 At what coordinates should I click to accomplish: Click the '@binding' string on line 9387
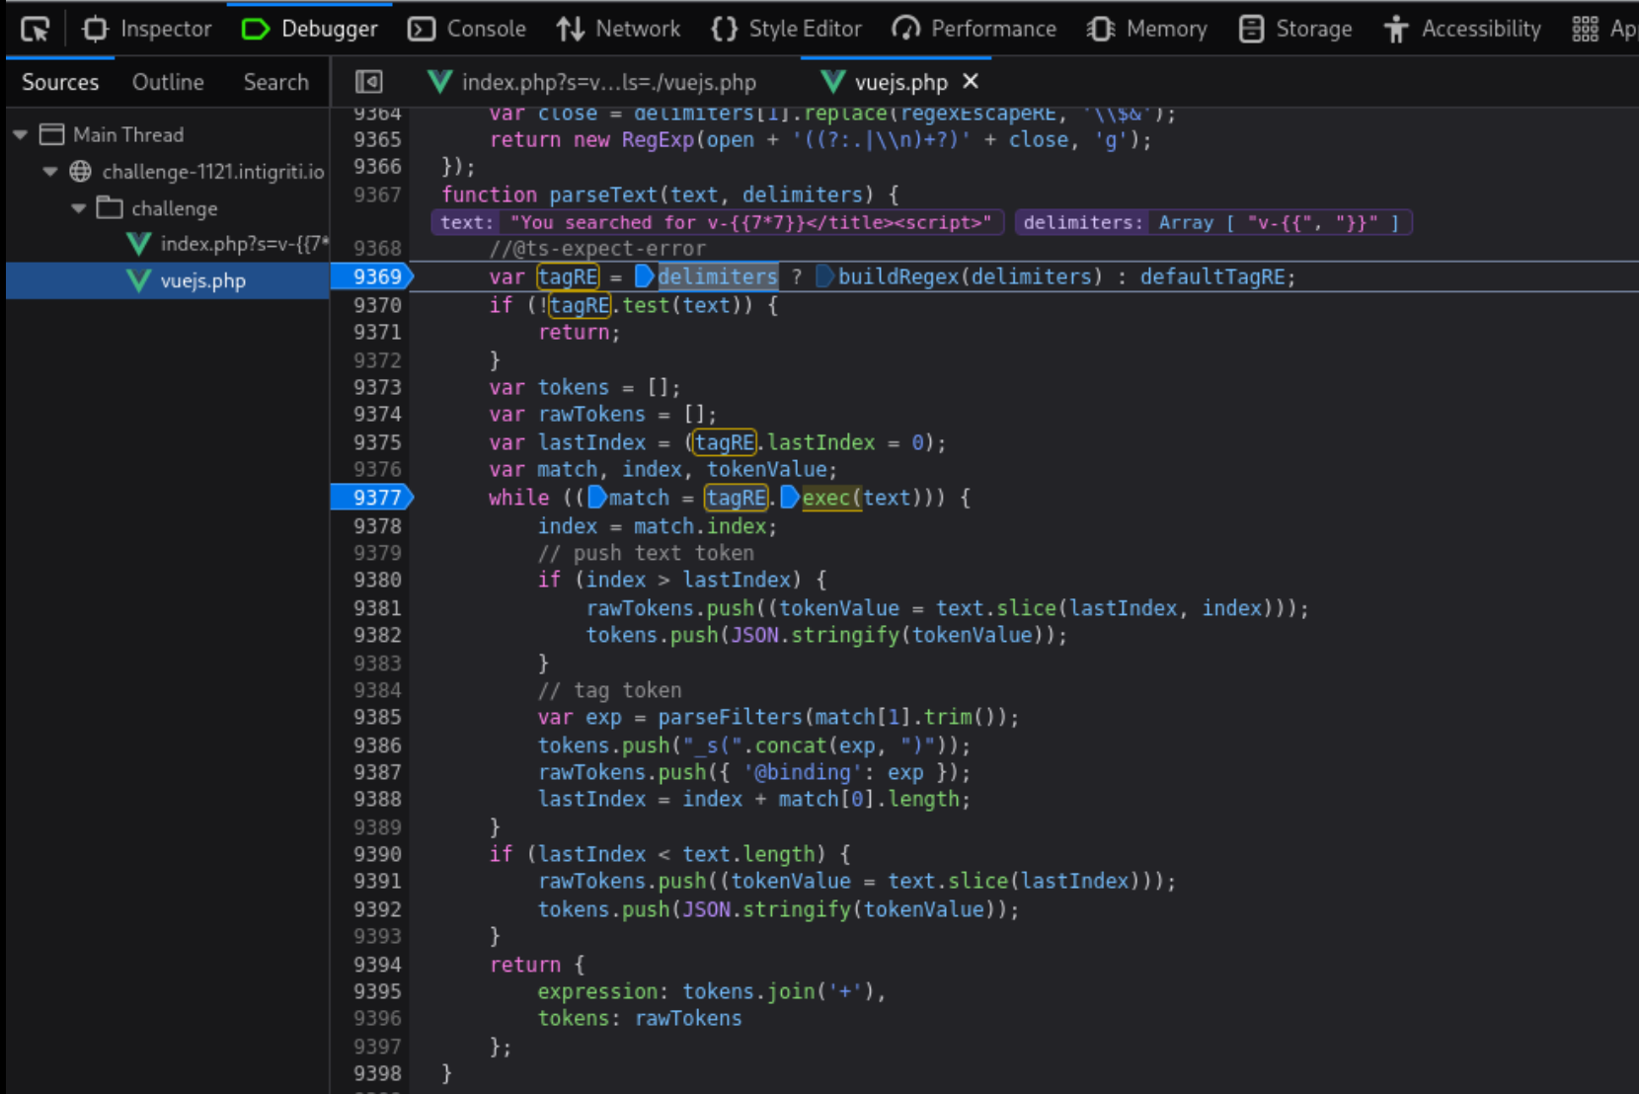pyautogui.click(x=797, y=772)
